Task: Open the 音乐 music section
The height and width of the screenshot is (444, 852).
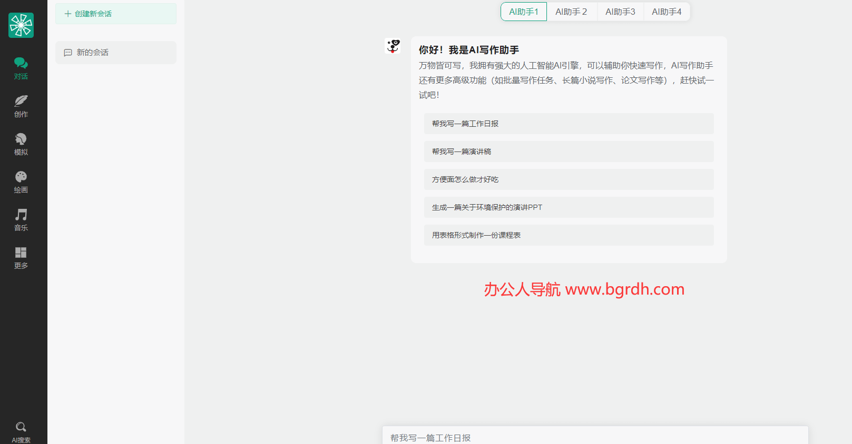Action: (x=21, y=220)
